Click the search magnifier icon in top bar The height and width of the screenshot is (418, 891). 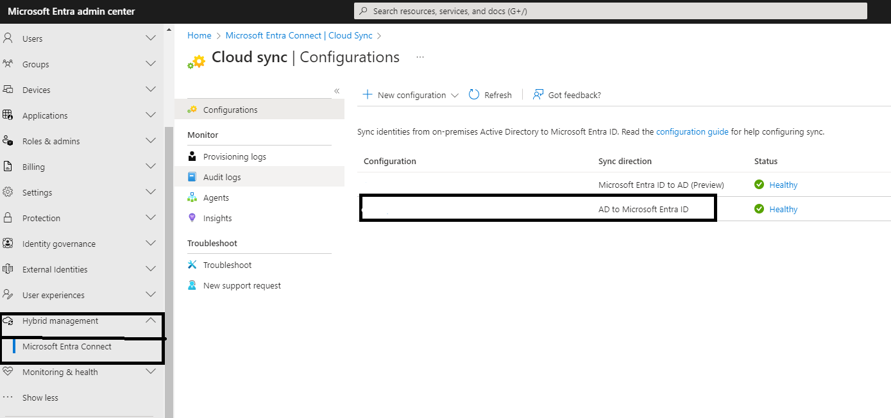364,11
